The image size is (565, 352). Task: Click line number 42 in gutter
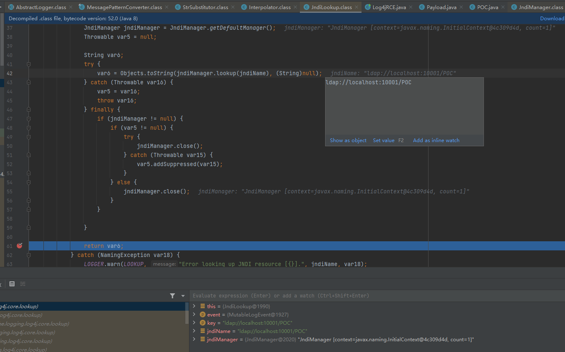pos(10,73)
